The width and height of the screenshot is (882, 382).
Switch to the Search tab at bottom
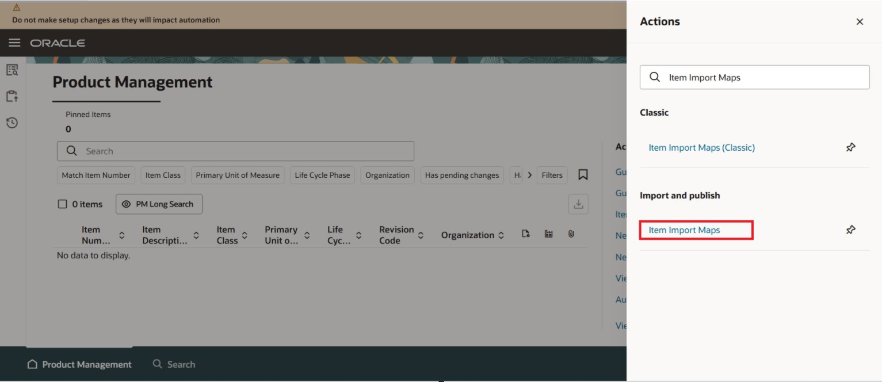click(x=174, y=364)
